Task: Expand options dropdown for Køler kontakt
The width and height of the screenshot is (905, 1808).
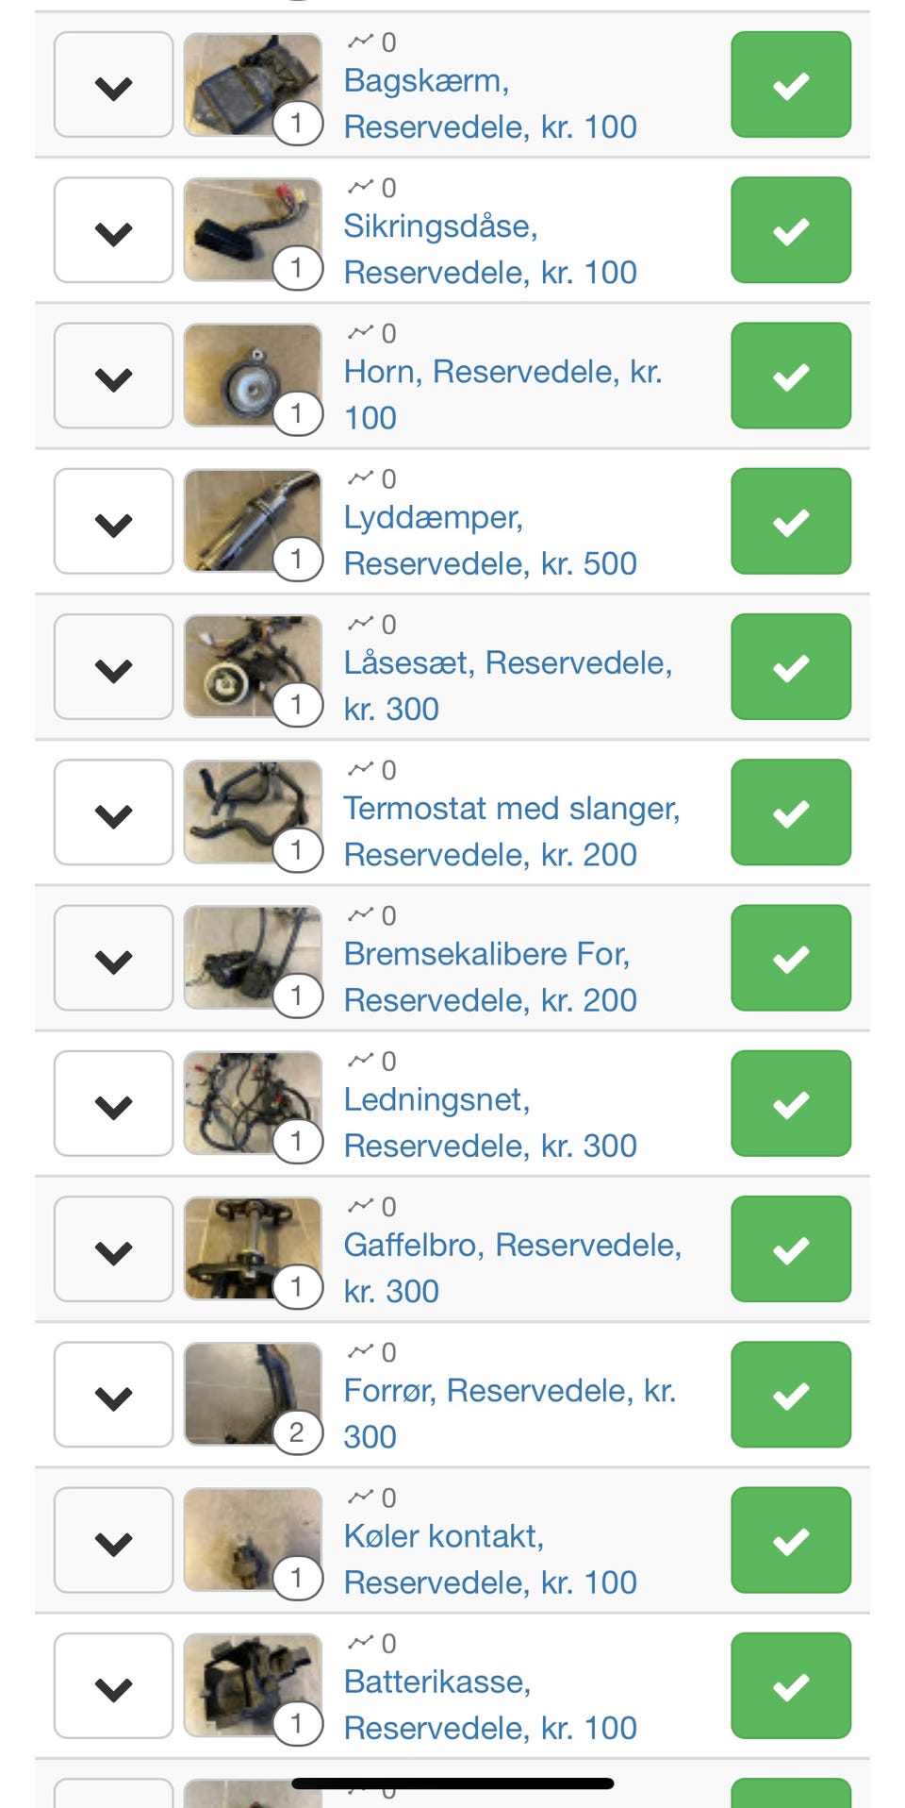Action: 113,1540
